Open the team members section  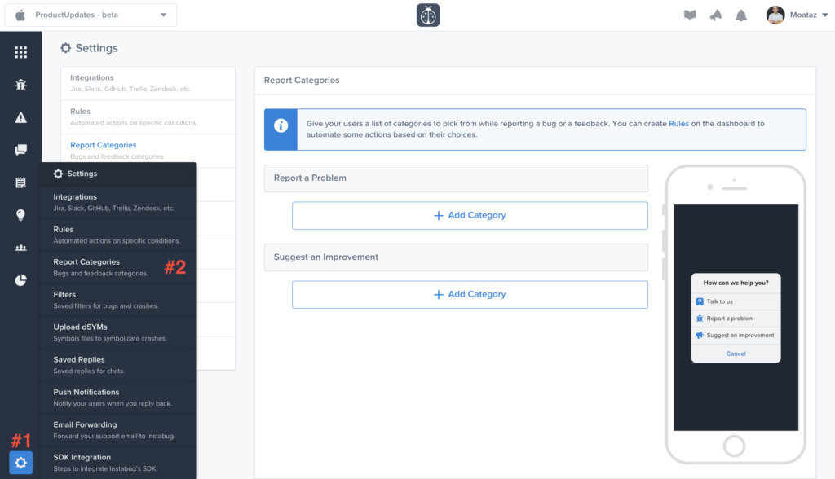20,247
